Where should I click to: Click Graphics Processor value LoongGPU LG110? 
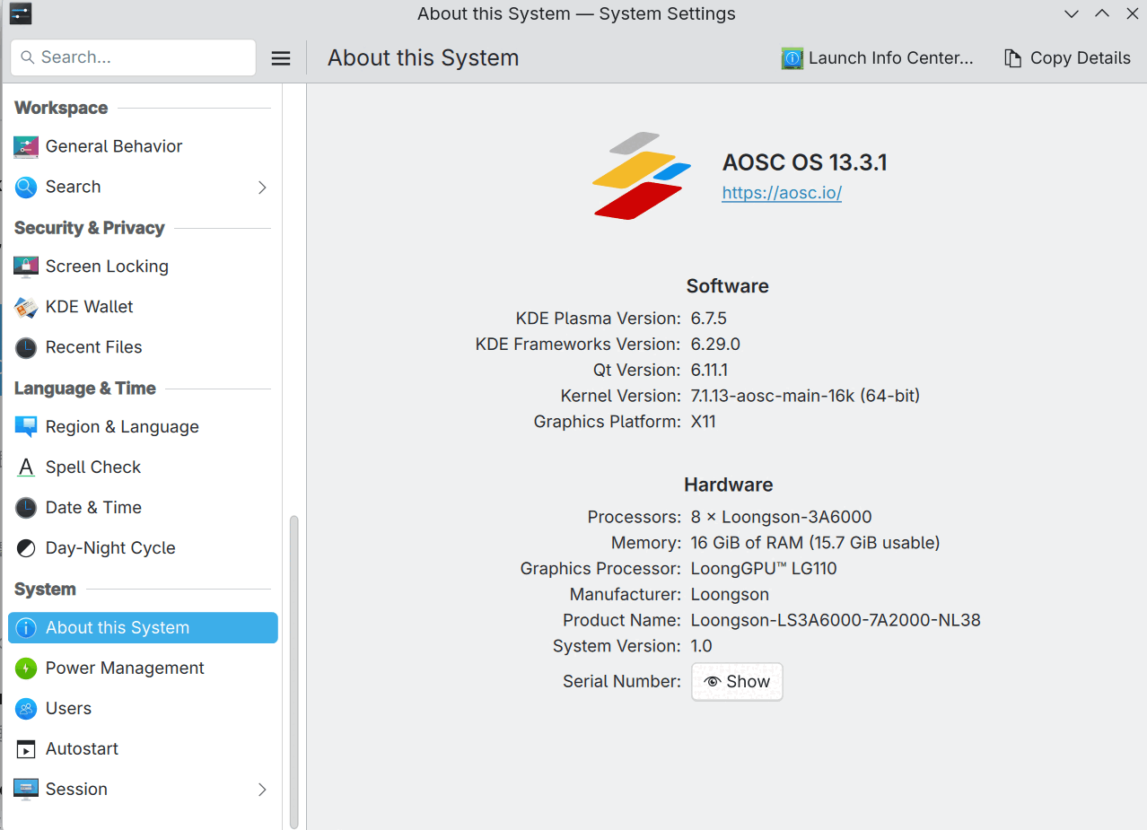(x=764, y=569)
